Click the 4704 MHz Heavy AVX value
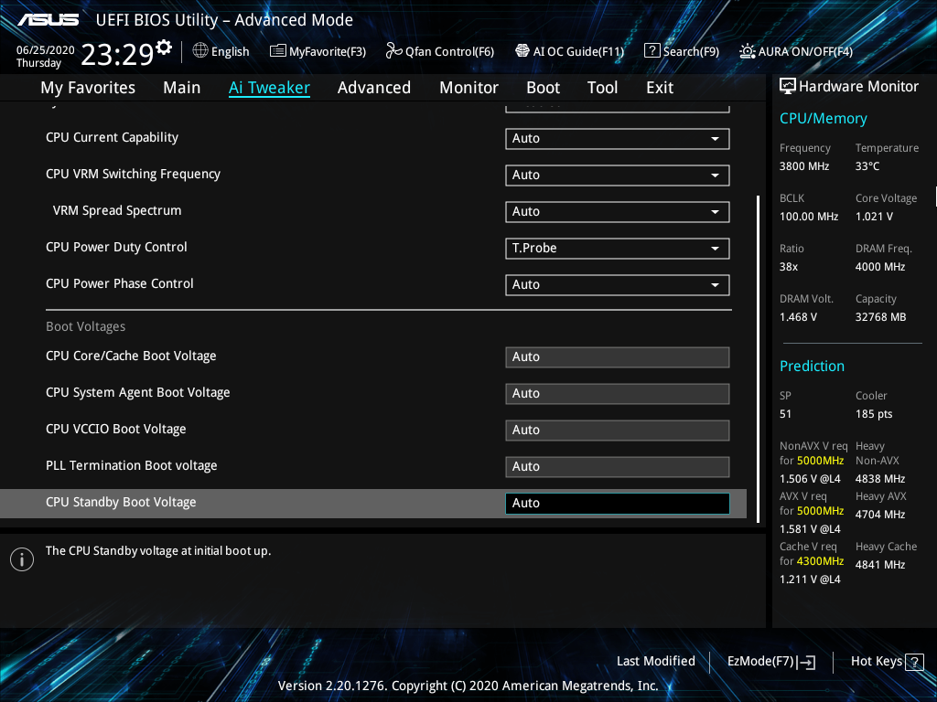937x702 pixels. (879, 515)
